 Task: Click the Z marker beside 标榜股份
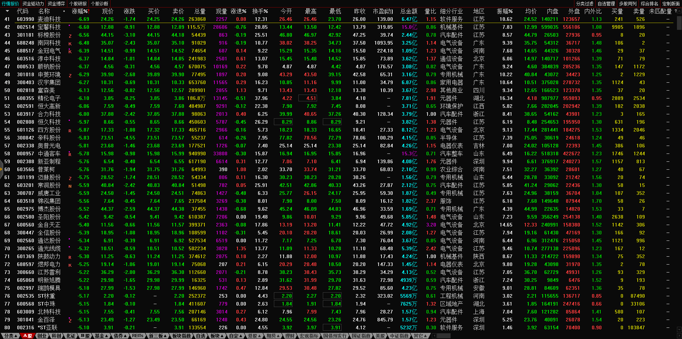click(70, 36)
